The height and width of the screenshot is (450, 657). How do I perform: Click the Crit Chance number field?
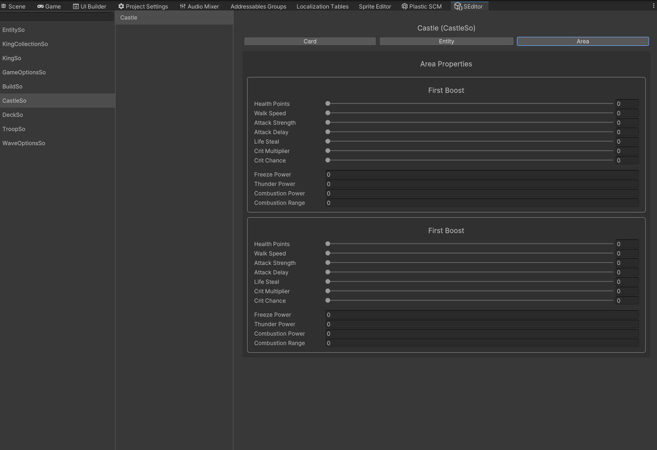pos(627,160)
